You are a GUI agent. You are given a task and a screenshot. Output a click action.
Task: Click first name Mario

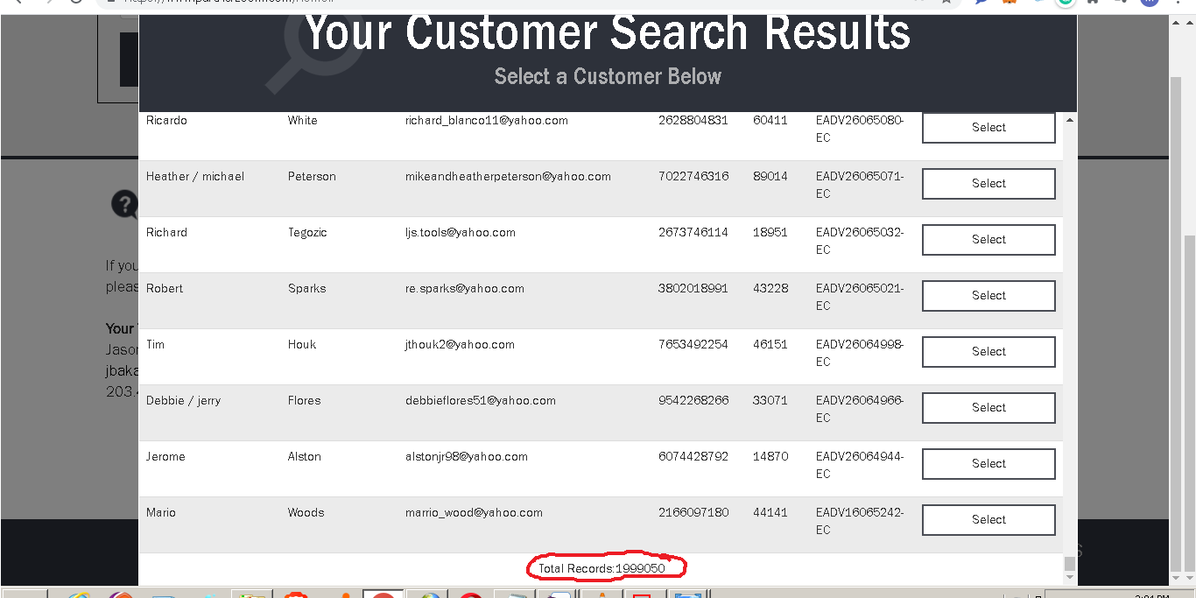click(161, 513)
